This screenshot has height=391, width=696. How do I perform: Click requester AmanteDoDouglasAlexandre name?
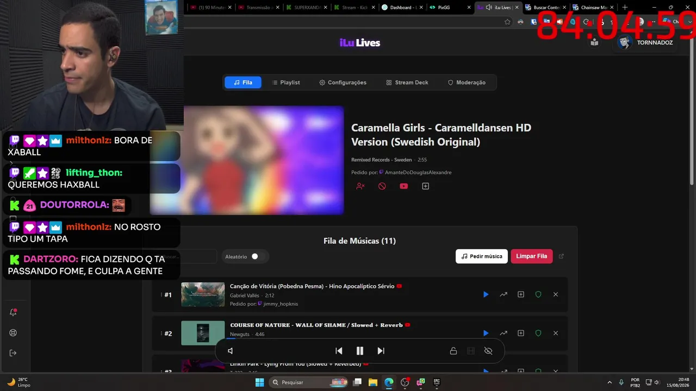(x=418, y=172)
